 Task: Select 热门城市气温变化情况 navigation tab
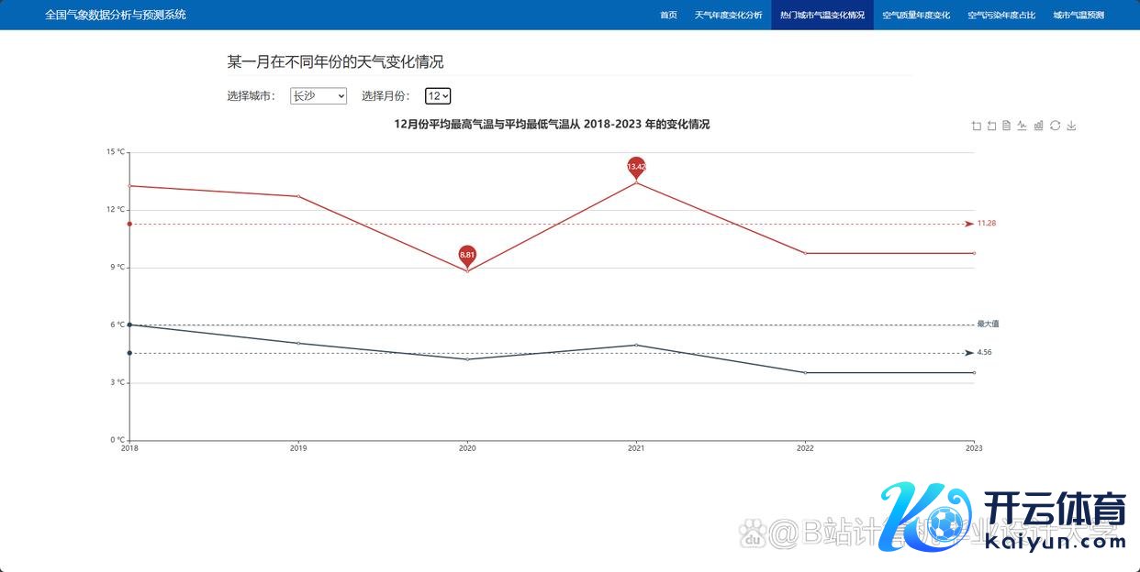(x=821, y=16)
